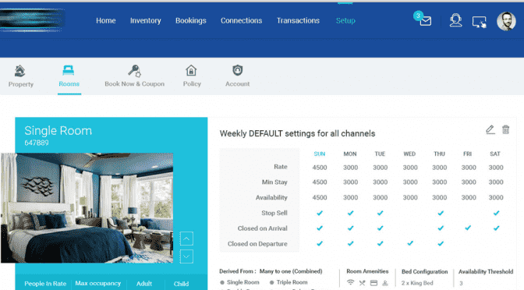
Task: Click the pencil edit icon
Action: (x=490, y=129)
